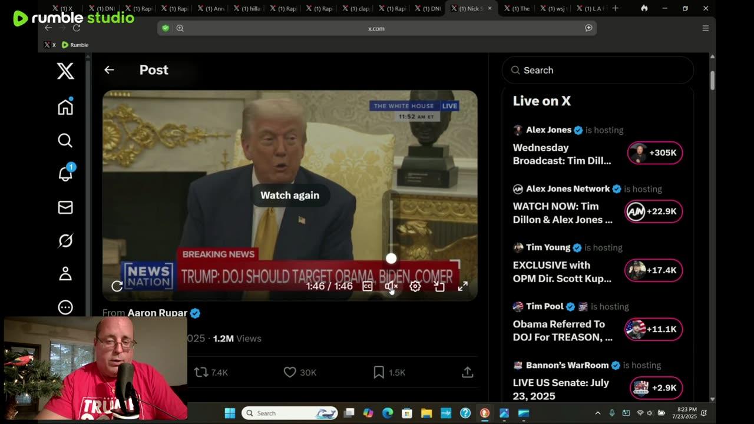Open Windows Start menu
Viewport: 754px width, 424px height.
[x=230, y=413]
